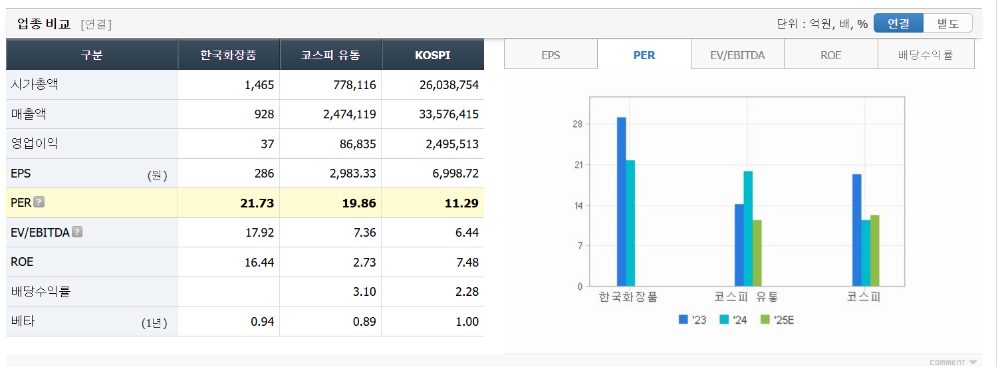998x367 pixels.
Task: Click the '23 blue legend swatch
Action: click(683, 320)
